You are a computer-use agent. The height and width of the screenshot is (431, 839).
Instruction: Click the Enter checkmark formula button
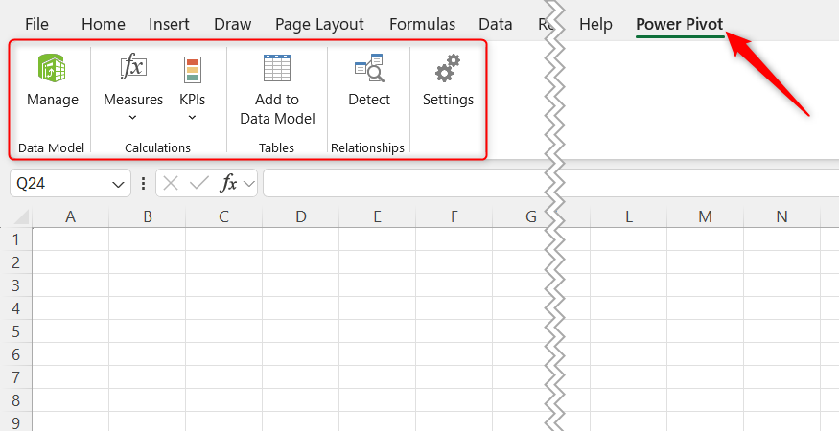[199, 184]
